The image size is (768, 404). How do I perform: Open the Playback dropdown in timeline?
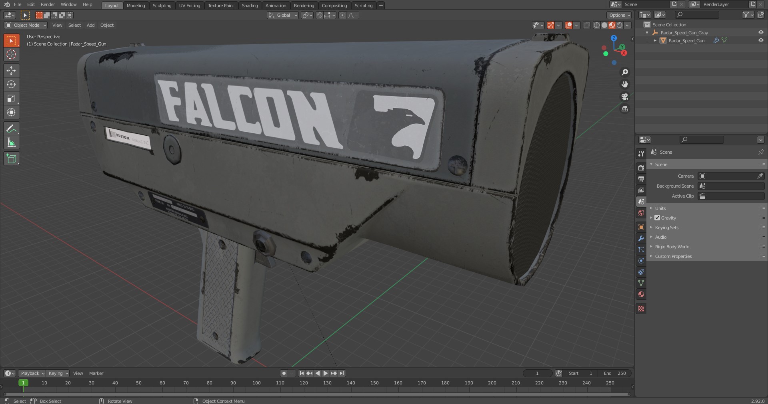click(32, 373)
